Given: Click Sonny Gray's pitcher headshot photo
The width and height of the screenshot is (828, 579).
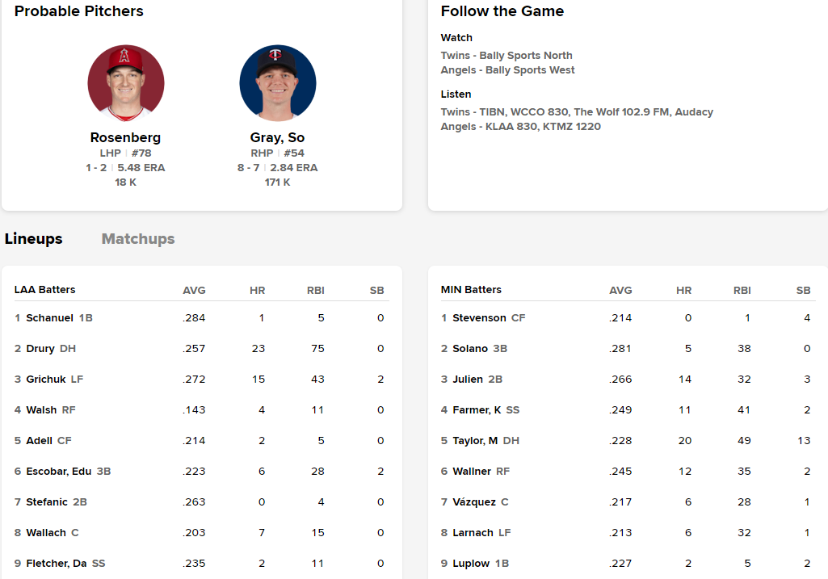Looking at the screenshot, I should [278, 83].
